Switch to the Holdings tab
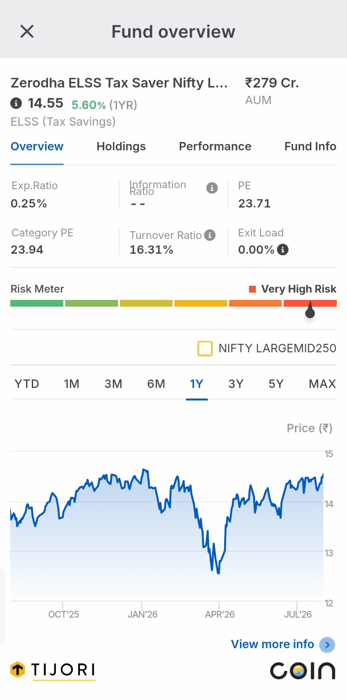Image resolution: width=347 pixels, height=700 pixels. [x=121, y=146]
